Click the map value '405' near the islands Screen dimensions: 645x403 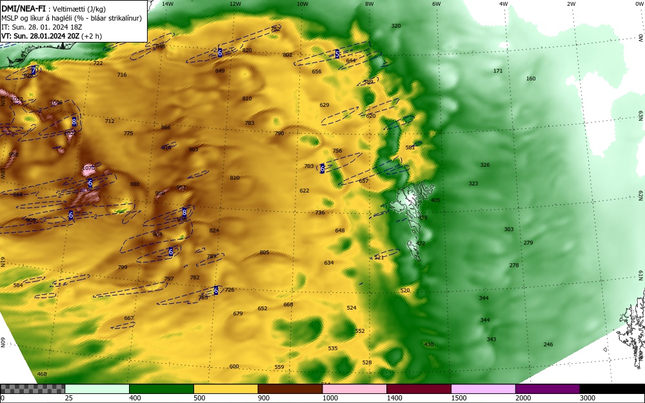(435, 200)
